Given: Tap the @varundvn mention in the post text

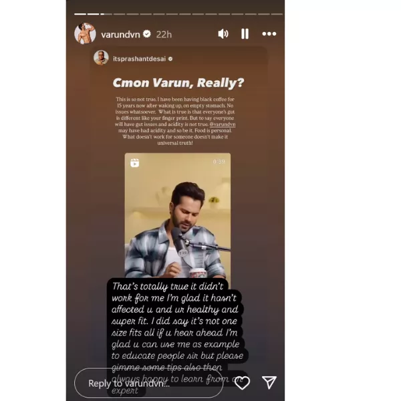Looking at the screenshot, I should (223, 124).
